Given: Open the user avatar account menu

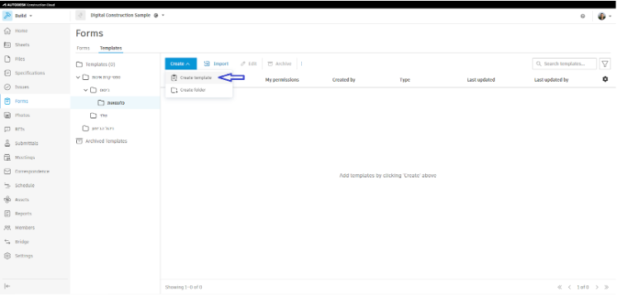Looking at the screenshot, I should tap(604, 16).
